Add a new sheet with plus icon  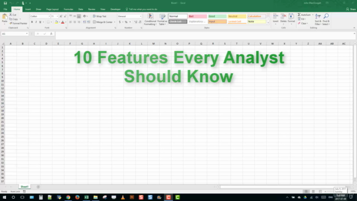(38, 187)
